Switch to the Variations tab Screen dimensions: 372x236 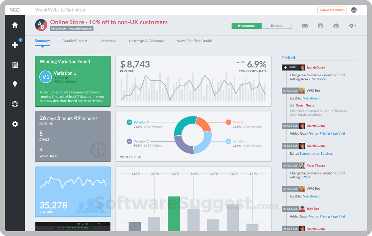pos(108,41)
